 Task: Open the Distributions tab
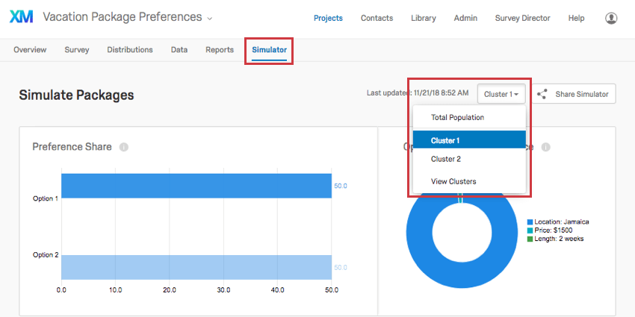[130, 50]
